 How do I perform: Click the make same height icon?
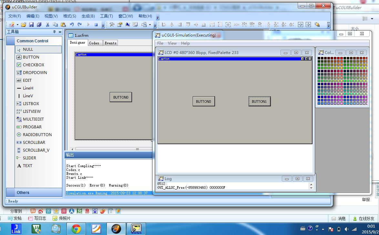pyautogui.click(x=220, y=25)
